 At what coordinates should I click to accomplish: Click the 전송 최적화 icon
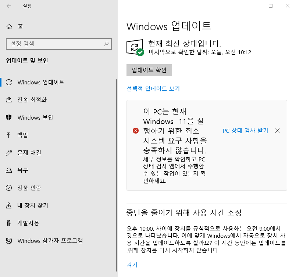(10, 100)
